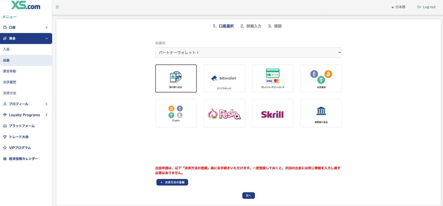
Task: Click the 決済方法の登録 button
Action: [x=172, y=182]
